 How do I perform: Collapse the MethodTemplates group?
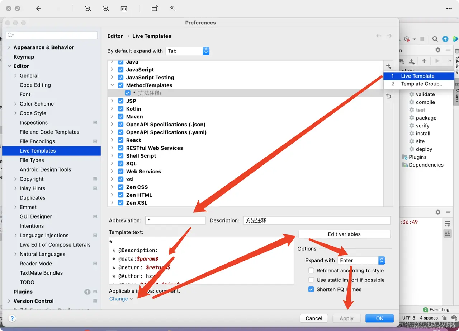coord(112,85)
